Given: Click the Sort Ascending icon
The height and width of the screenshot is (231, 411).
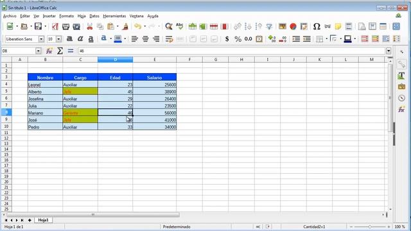Looking at the screenshot, I should coord(248,26).
